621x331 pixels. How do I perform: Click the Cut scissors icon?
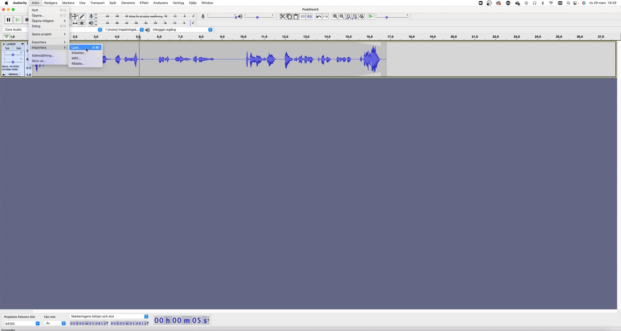coord(282,17)
